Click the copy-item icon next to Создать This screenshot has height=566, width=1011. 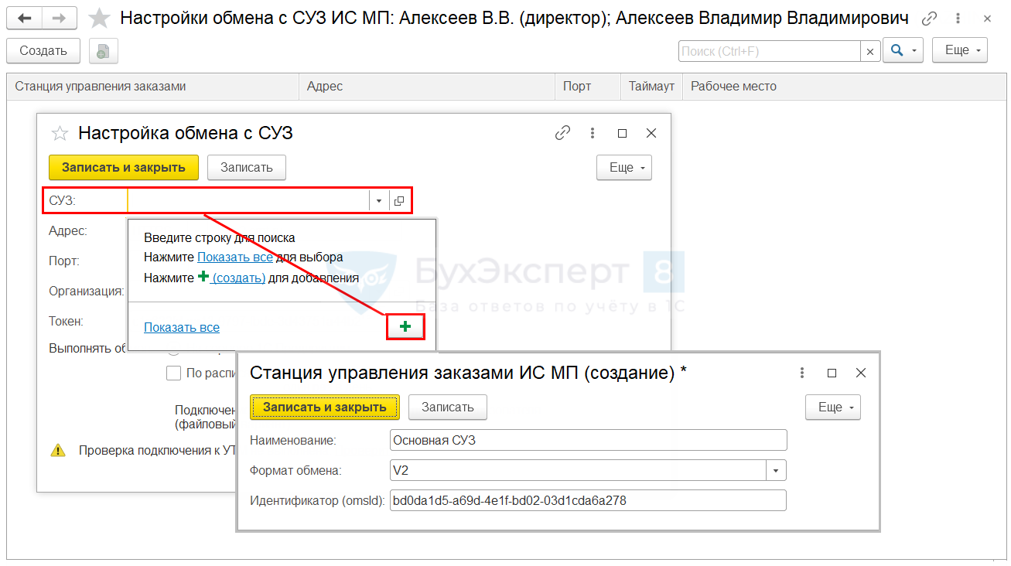click(102, 51)
